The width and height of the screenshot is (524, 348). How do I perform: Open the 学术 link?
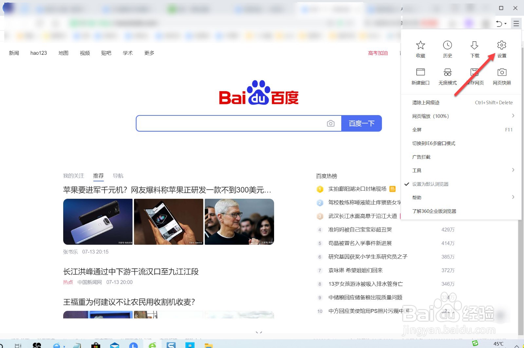pyautogui.click(x=128, y=53)
